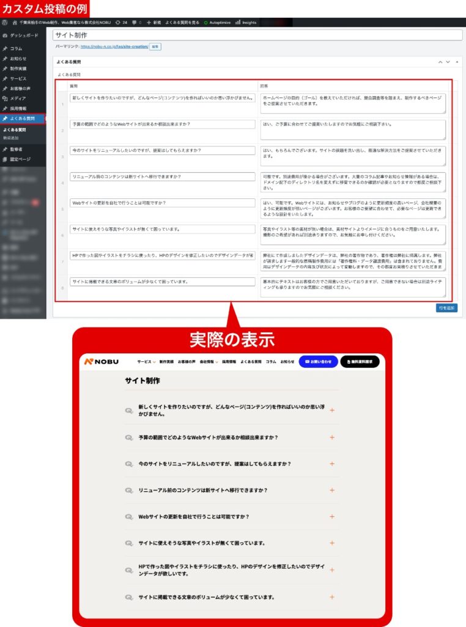Click よくある質問を見る in the admin bar

coord(182,23)
